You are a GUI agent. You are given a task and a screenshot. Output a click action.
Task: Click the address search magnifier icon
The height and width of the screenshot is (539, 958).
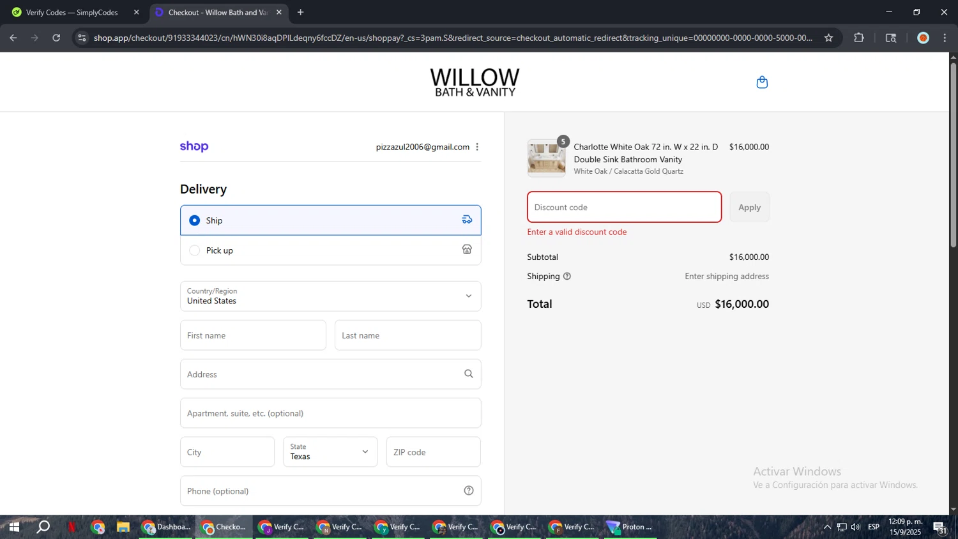[469, 374]
